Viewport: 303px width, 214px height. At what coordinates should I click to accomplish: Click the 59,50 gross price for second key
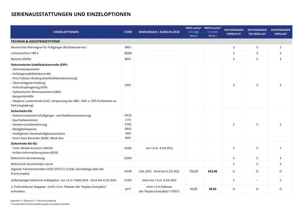(212, 189)
